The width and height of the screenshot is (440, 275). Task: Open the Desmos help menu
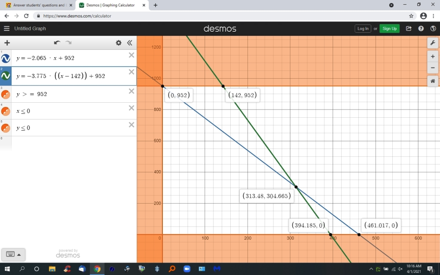click(421, 28)
